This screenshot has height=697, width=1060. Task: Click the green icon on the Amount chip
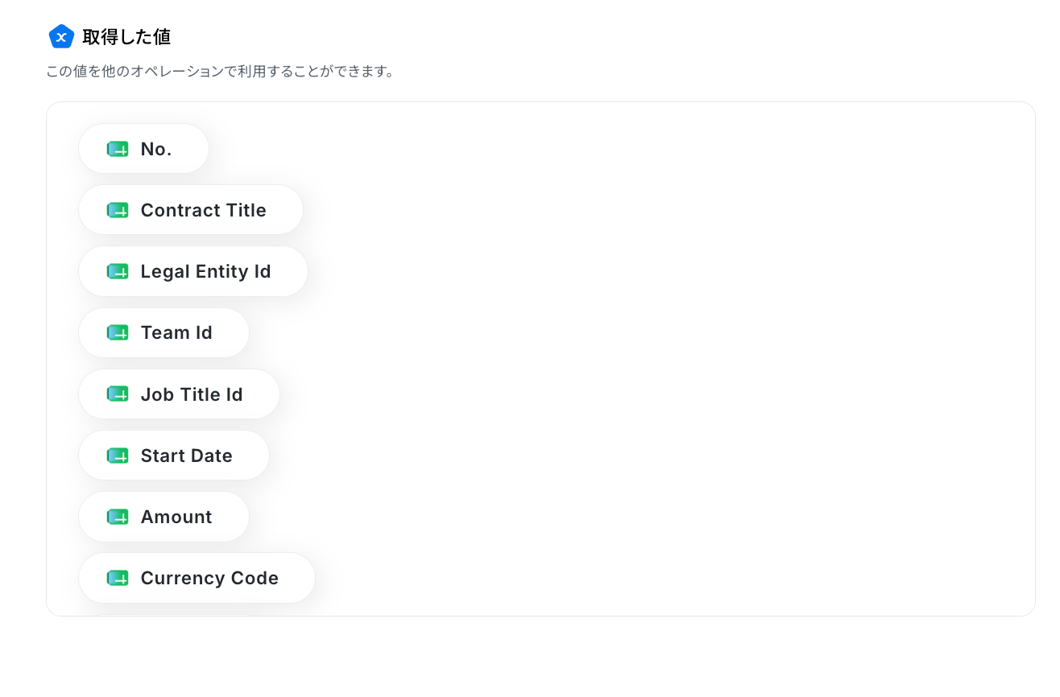pos(118,517)
